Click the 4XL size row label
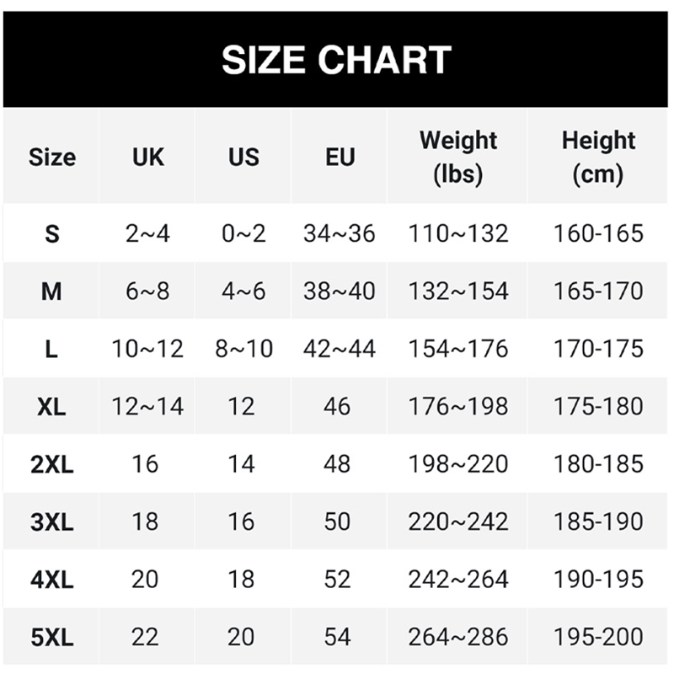674x674 pixels. 51,580
